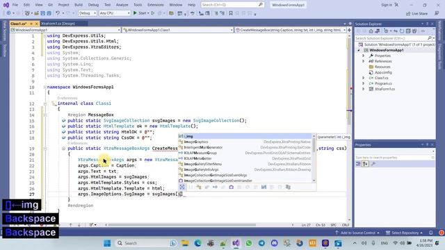Open WindowsFormsApp1.Class1 type navigation dropdown

(178, 30)
